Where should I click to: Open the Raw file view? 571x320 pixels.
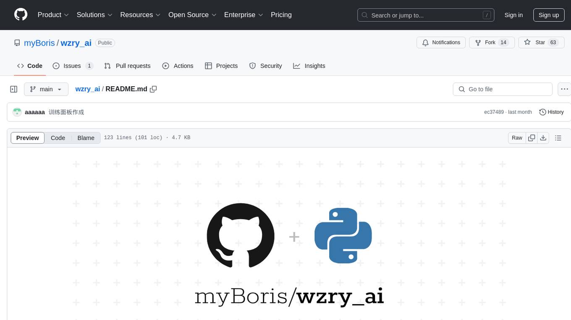pos(517,138)
